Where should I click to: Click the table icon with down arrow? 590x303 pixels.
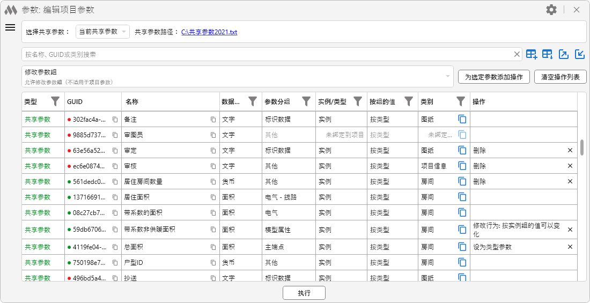547,54
